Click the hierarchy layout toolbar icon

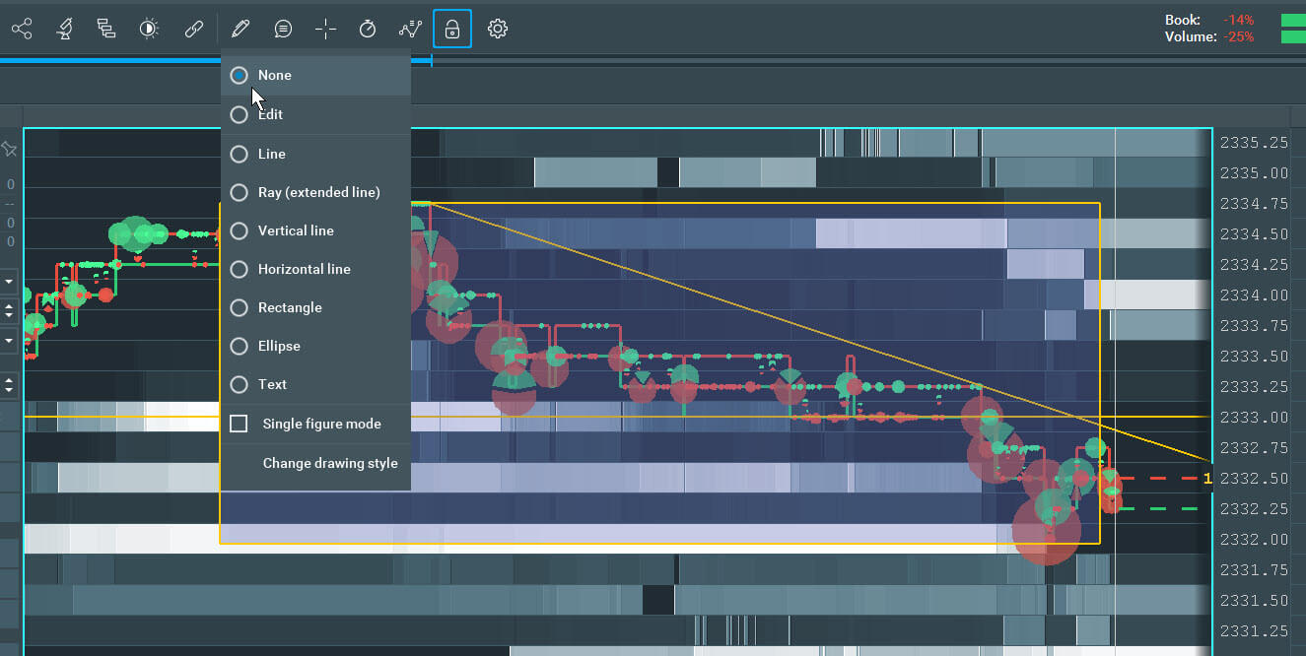point(106,29)
